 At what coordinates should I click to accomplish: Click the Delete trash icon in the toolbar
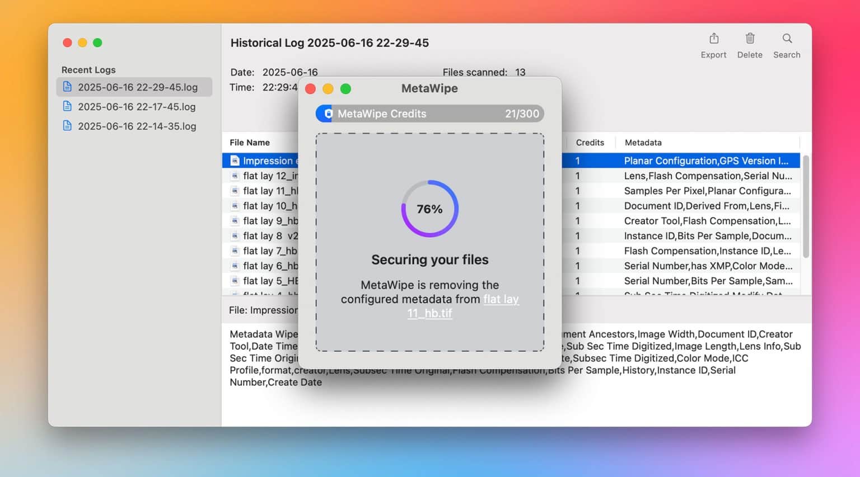pyautogui.click(x=750, y=39)
